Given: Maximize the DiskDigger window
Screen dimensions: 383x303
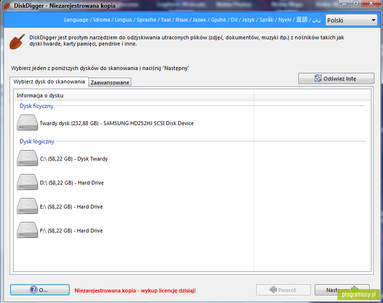Looking at the screenshot, I should (356, 3).
